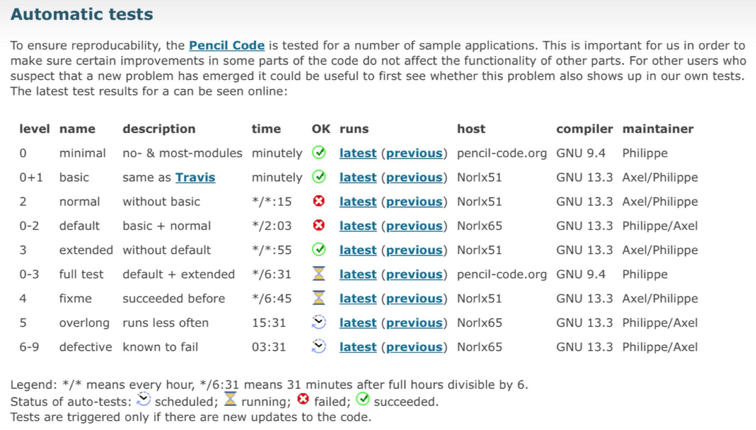Click the failed icon in the status legend
This screenshot has width=756, height=430.
[x=303, y=399]
